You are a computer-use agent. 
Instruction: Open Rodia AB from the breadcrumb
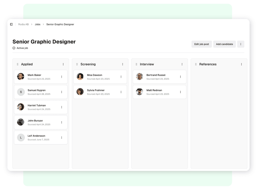click(23, 24)
